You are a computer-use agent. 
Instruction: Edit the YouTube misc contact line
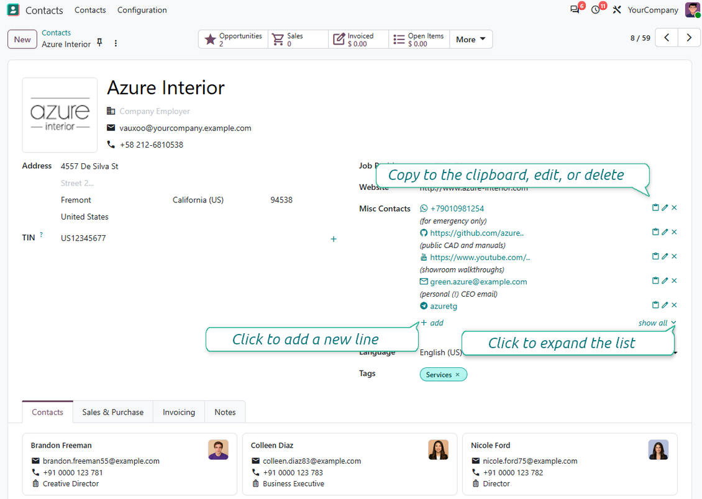665,256
